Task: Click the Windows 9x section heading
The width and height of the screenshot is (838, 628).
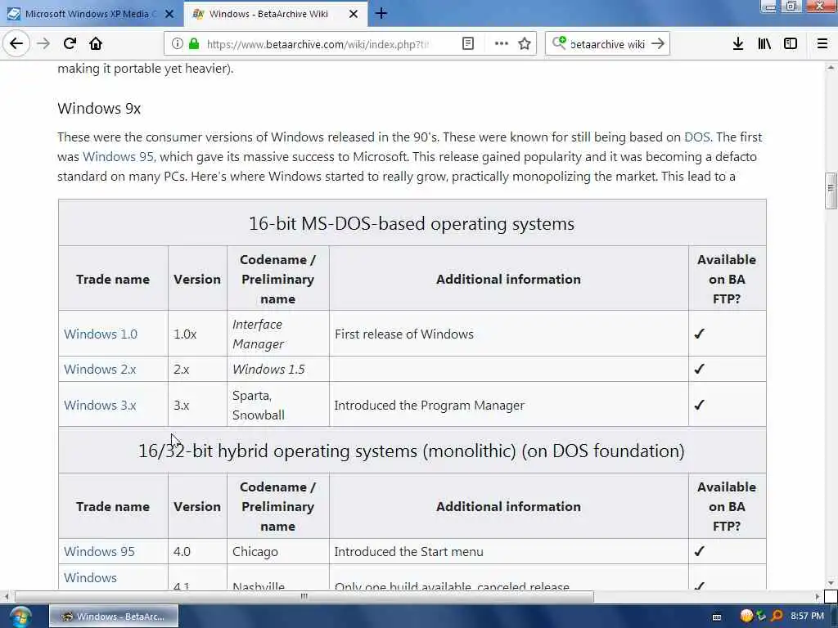Action: tap(99, 109)
